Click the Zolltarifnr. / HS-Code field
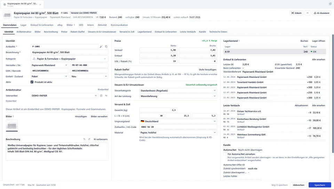The width and height of the screenshot is (334, 189). [x=178, y=127]
